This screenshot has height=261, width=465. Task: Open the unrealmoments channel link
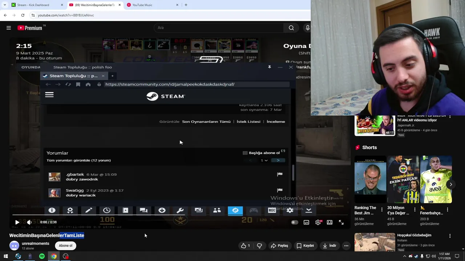point(35,244)
